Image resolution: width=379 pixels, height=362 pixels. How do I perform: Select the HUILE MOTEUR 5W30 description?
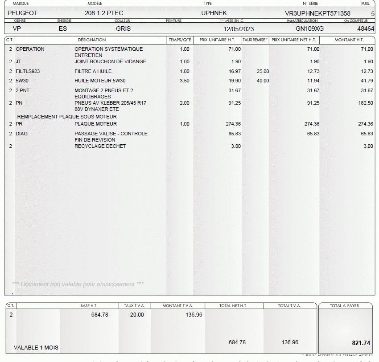(100, 81)
